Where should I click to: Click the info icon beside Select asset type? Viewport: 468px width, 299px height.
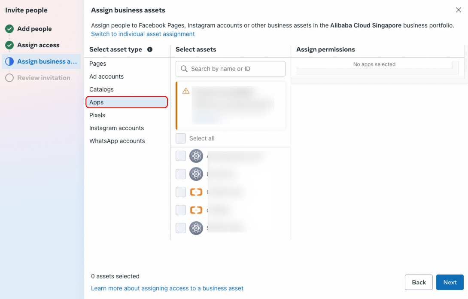point(150,49)
